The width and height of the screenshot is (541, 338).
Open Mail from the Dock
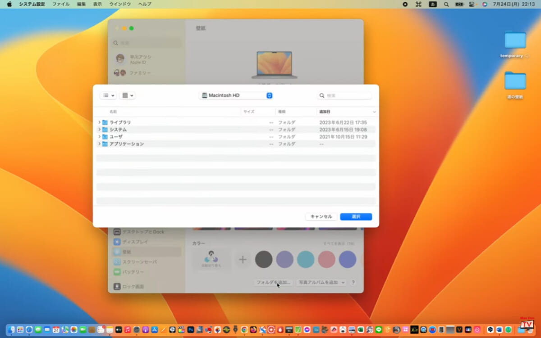pos(47,330)
